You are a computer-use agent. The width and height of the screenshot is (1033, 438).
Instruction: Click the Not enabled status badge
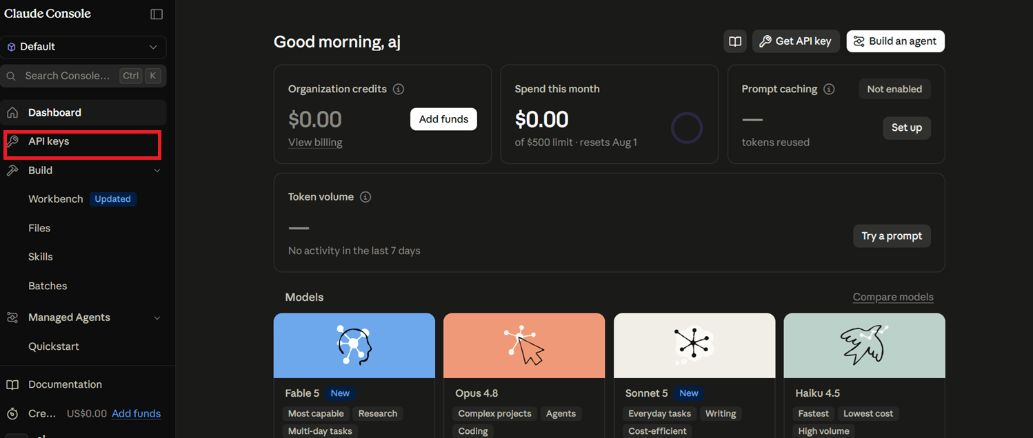[894, 89]
